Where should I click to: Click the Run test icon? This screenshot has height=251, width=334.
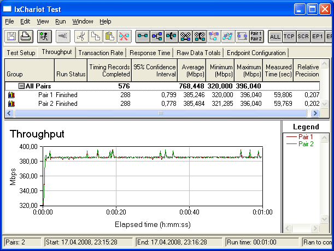coord(44,37)
